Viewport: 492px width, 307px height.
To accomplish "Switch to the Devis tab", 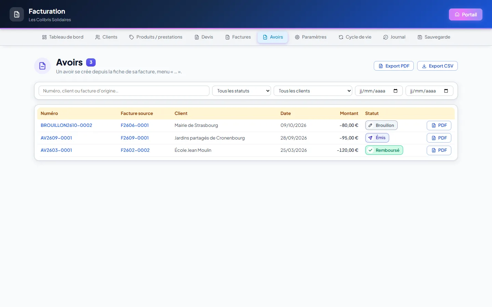I will click(x=204, y=37).
